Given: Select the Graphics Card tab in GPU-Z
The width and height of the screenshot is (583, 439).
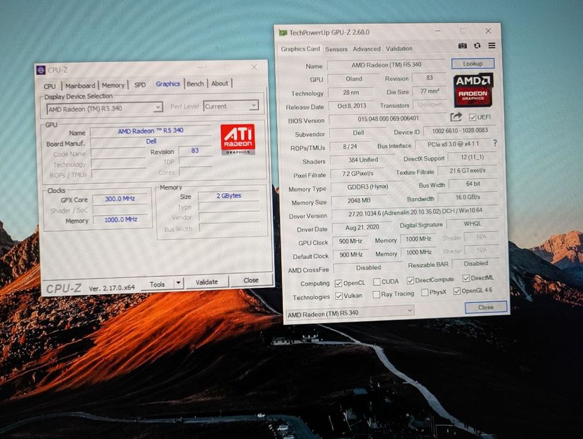Looking at the screenshot, I should 300,49.
